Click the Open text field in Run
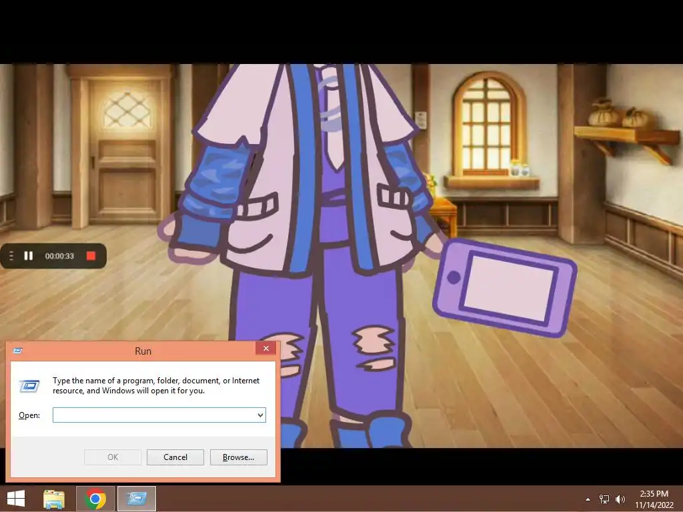 click(x=159, y=415)
